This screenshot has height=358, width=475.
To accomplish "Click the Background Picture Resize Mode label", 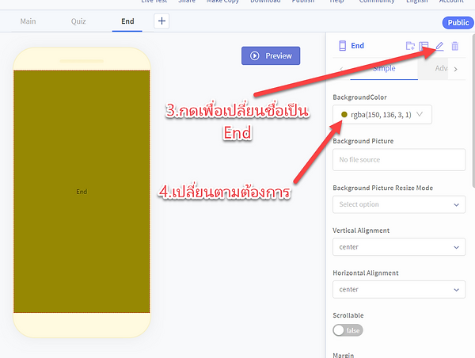I will (x=383, y=188).
